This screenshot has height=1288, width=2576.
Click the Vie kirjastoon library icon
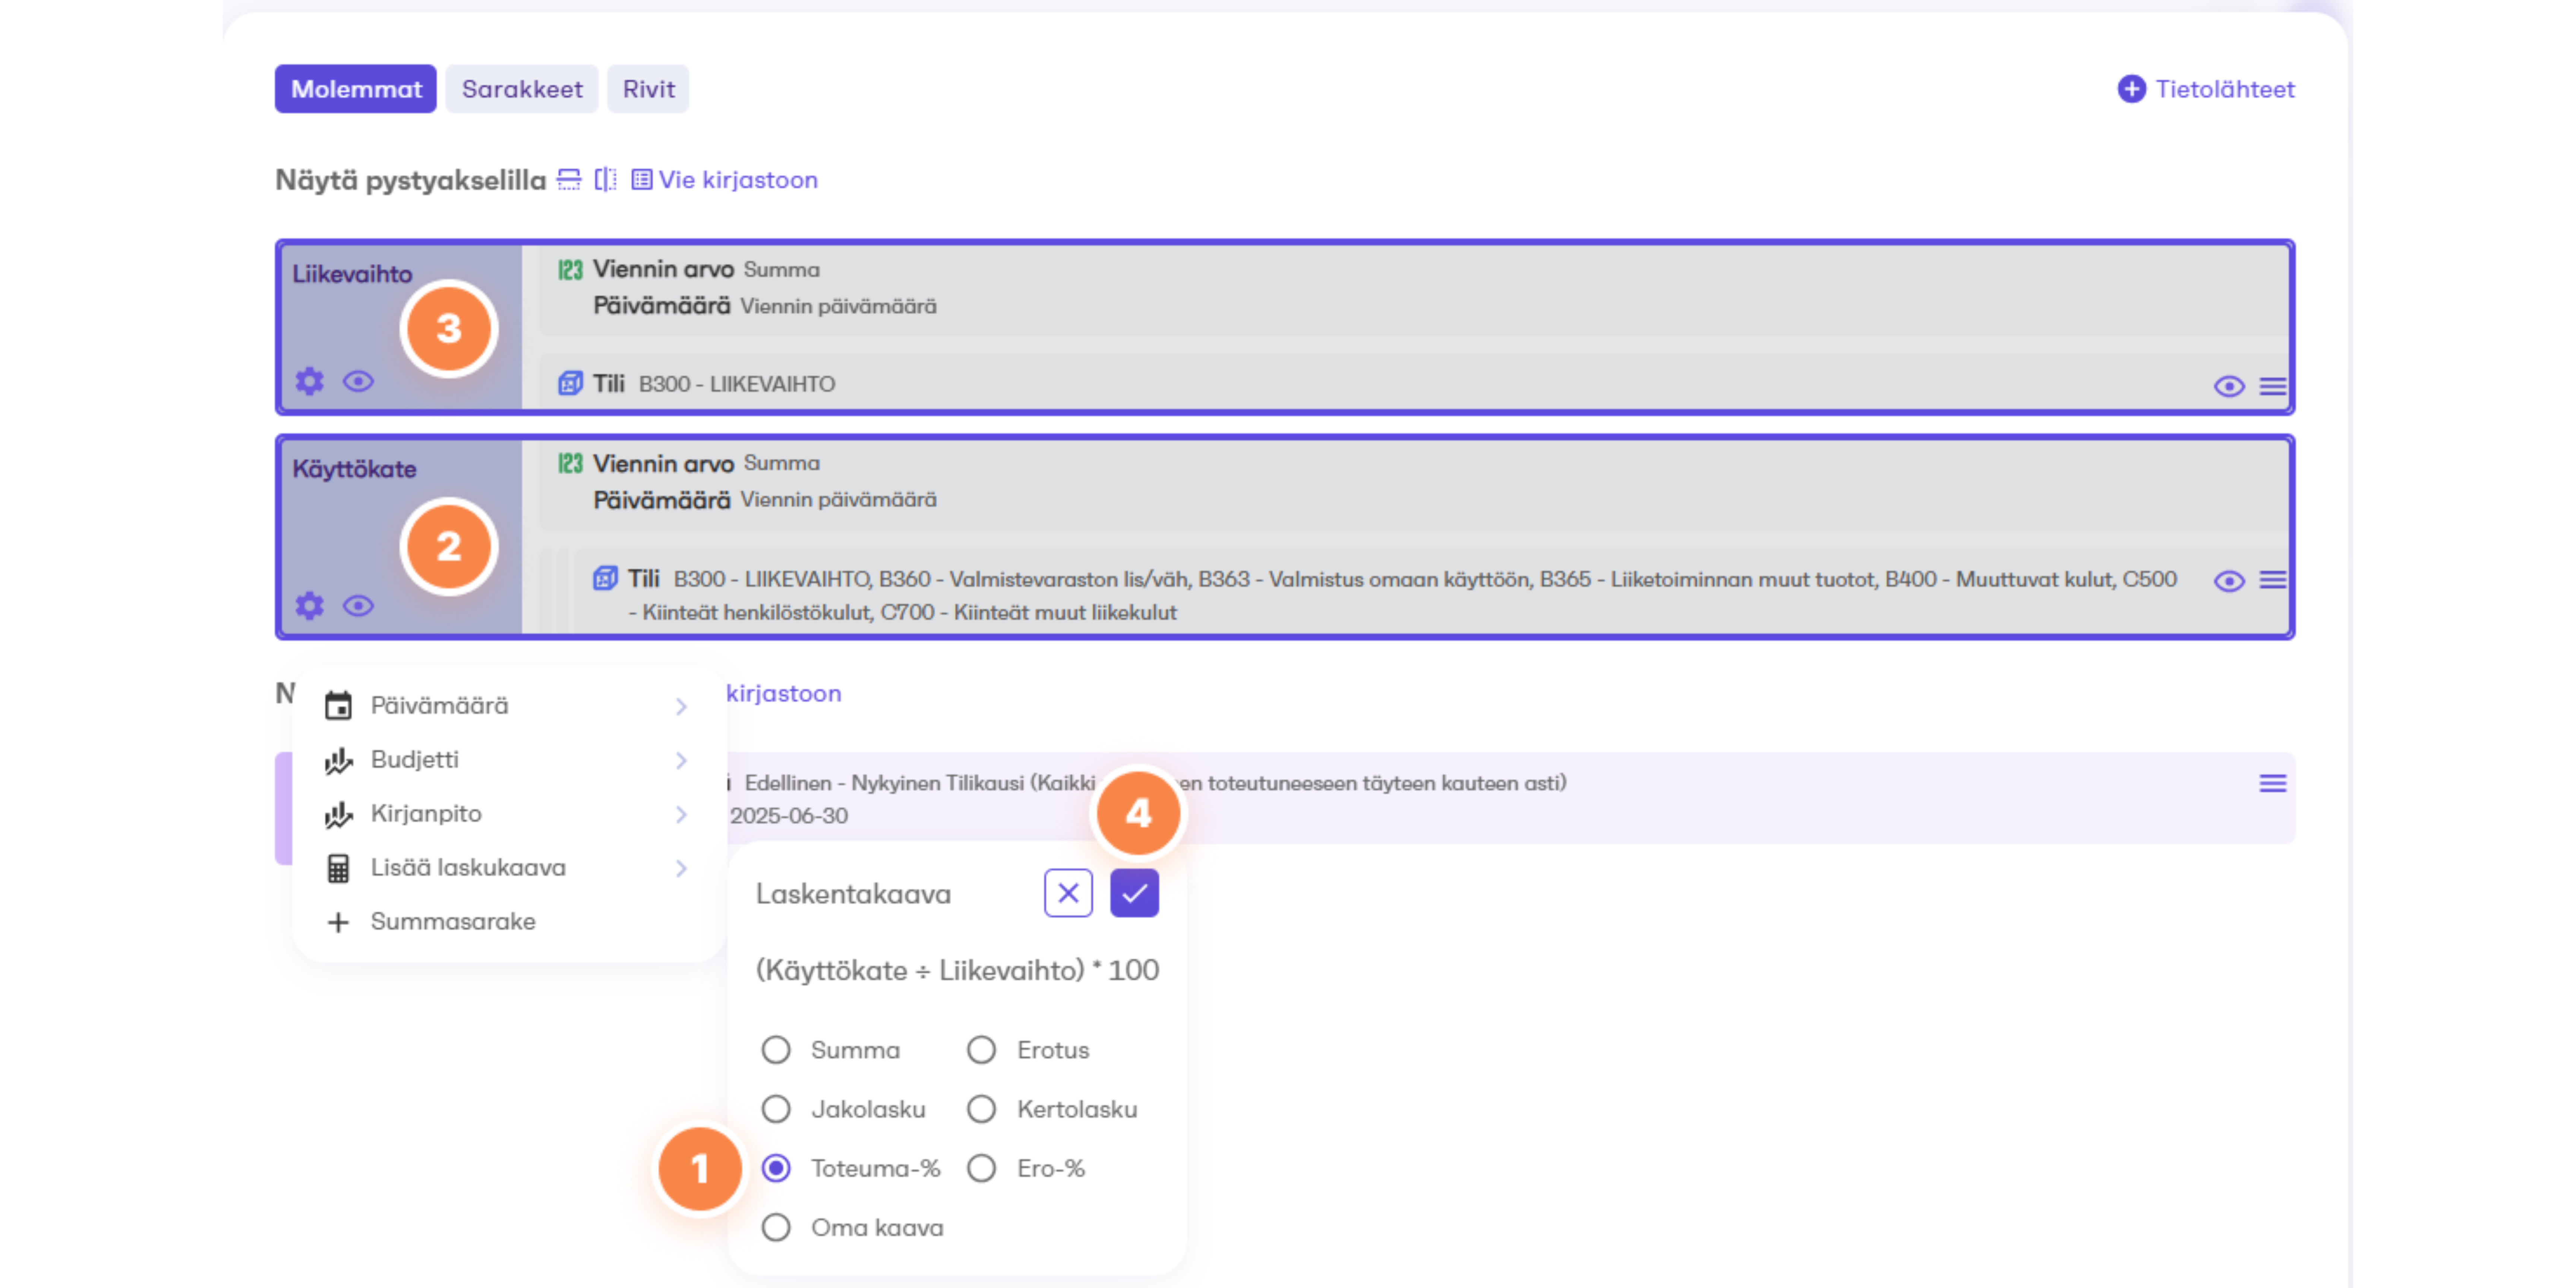click(642, 180)
